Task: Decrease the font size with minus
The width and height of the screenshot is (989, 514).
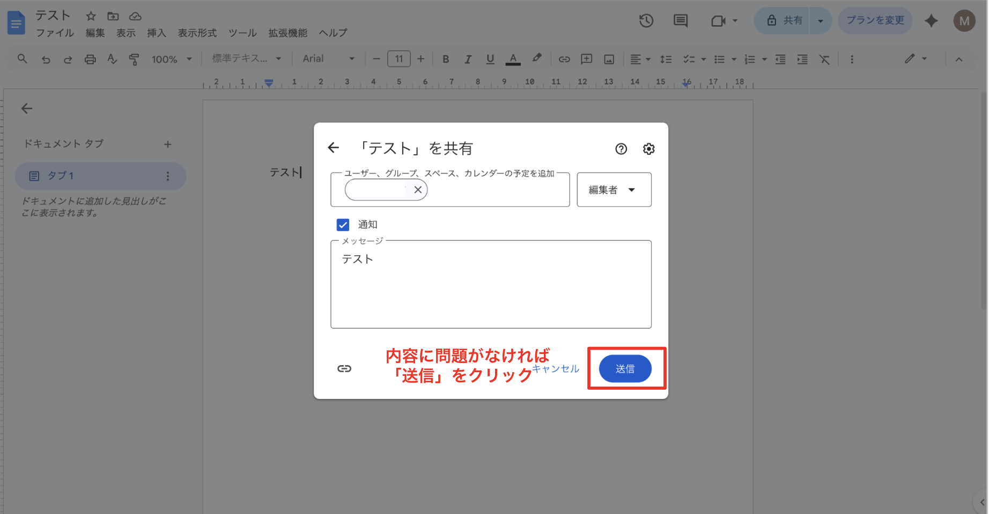Action: 377,59
